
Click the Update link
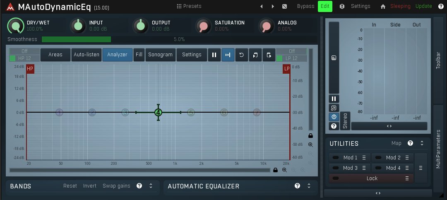click(424, 6)
